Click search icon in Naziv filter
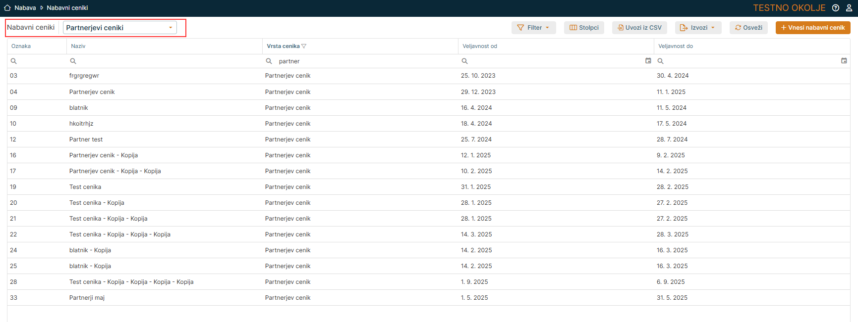858x322 pixels. [x=73, y=61]
